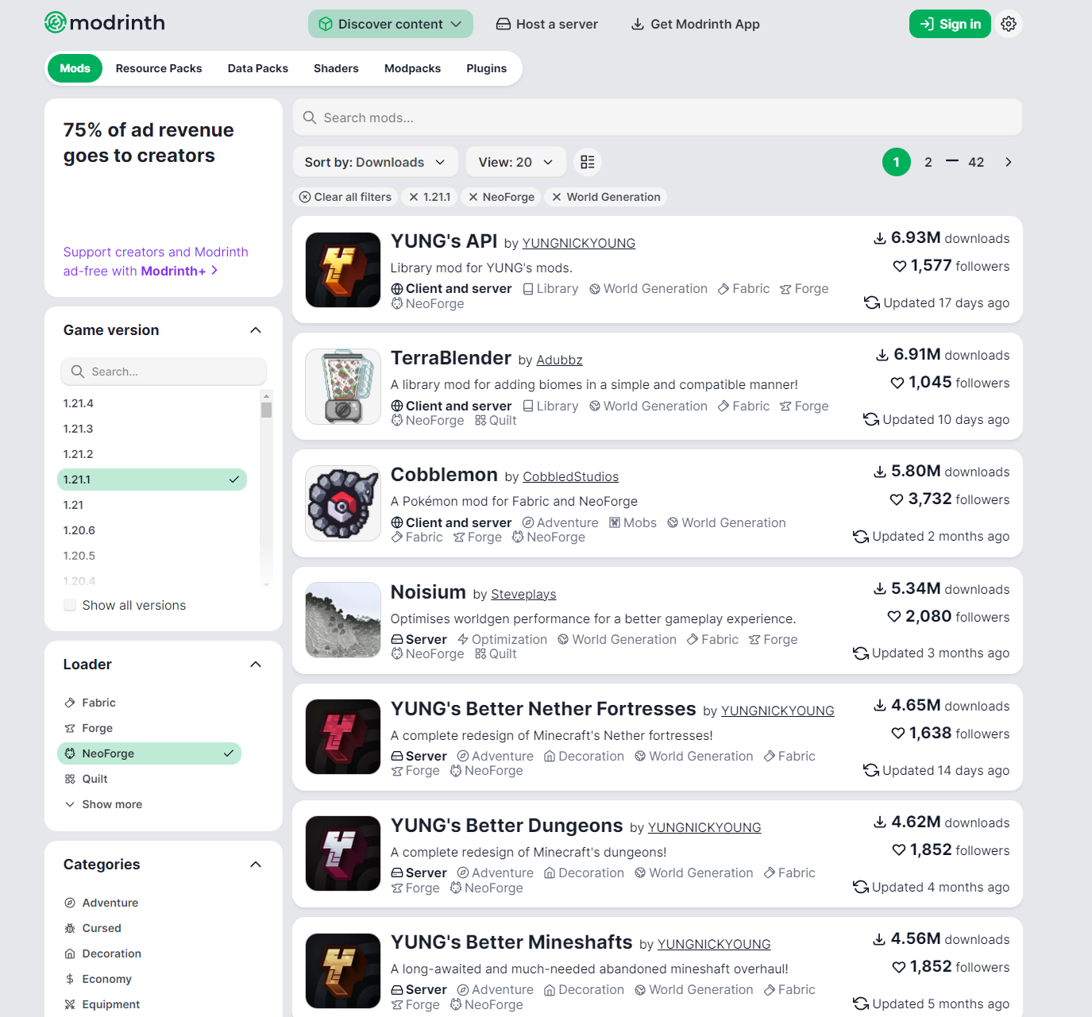Deselect game version 1.21.1
Screen dimensions: 1092x1017
coord(152,480)
